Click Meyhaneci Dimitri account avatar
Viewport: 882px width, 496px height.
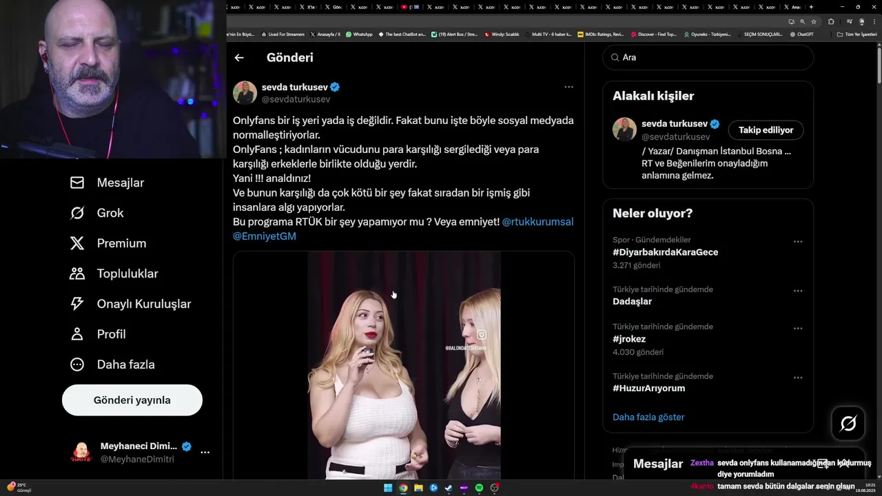point(81,452)
